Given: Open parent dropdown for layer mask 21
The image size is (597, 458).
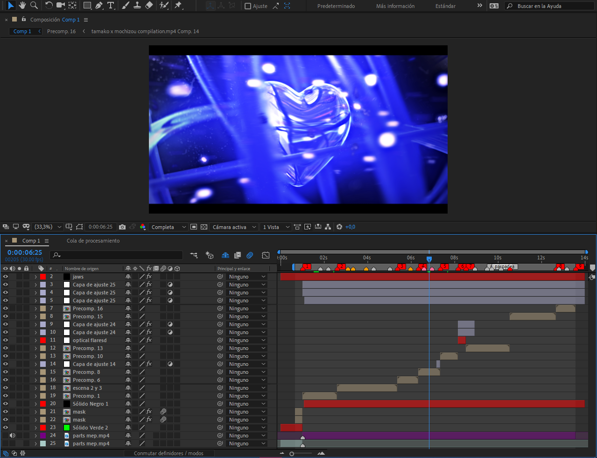Looking at the screenshot, I should [x=246, y=412].
